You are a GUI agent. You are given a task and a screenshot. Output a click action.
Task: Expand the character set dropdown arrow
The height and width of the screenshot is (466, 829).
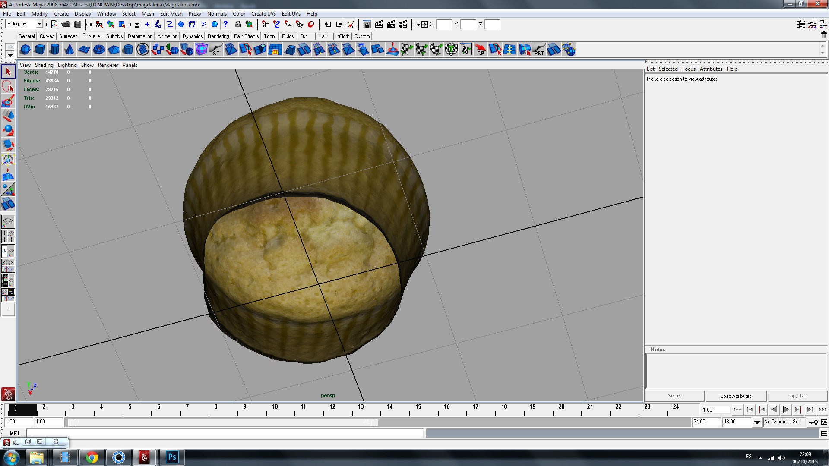757,422
